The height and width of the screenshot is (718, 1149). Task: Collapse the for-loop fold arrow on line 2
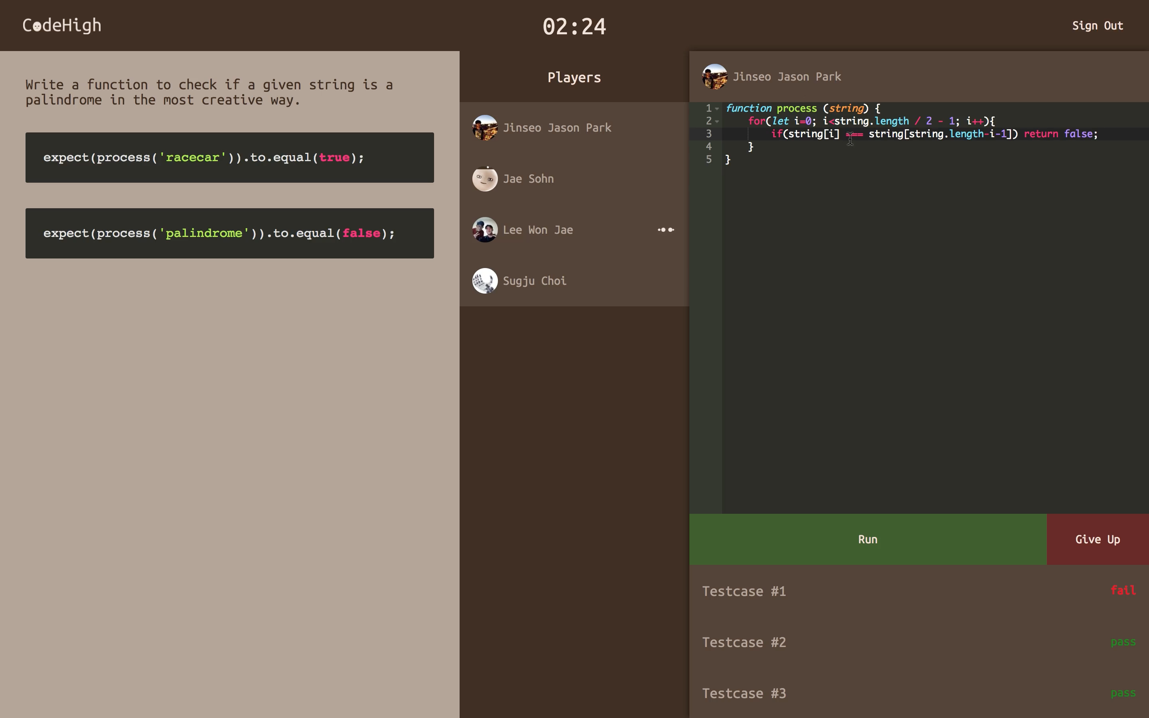point(717,122)
